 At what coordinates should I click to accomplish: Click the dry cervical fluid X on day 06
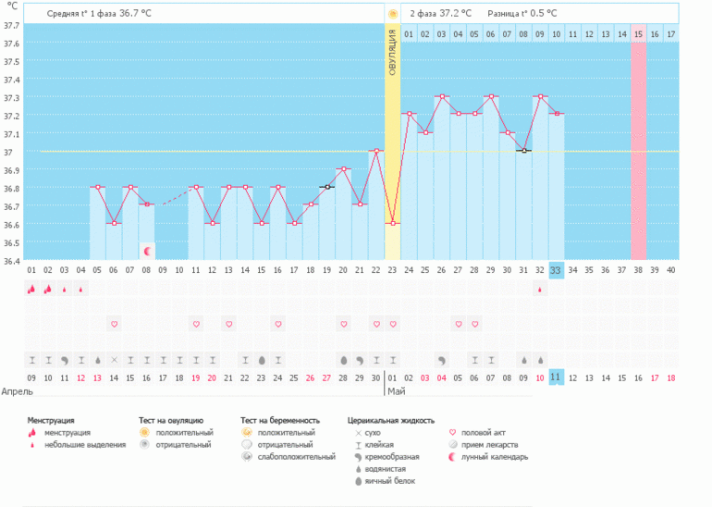click(114, 359)
